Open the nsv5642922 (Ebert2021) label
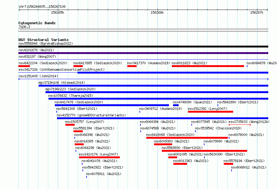This screenshot has width=277, height=189. 103,167
